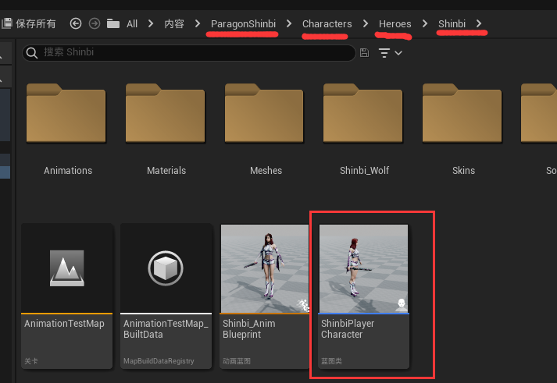Click the AnimationTestMap_BuiltData name text
The image size is (557, 383).
coord(166,328)
